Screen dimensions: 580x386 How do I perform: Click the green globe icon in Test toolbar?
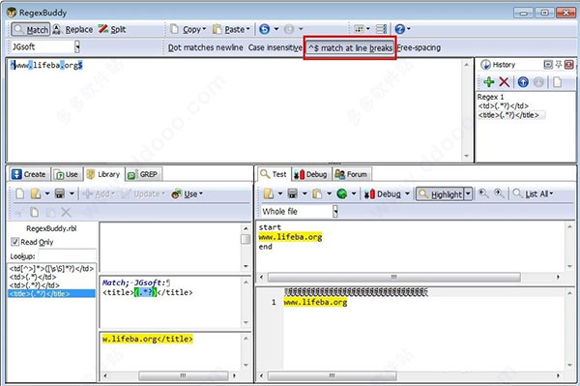(342, 193)
